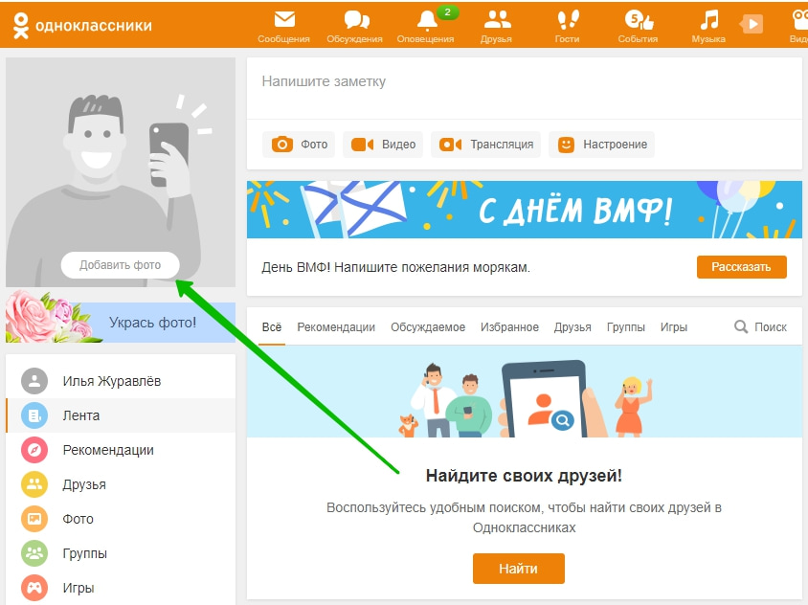Click the green notifications badge 2
Screen dimensions: 808x605
447,12
